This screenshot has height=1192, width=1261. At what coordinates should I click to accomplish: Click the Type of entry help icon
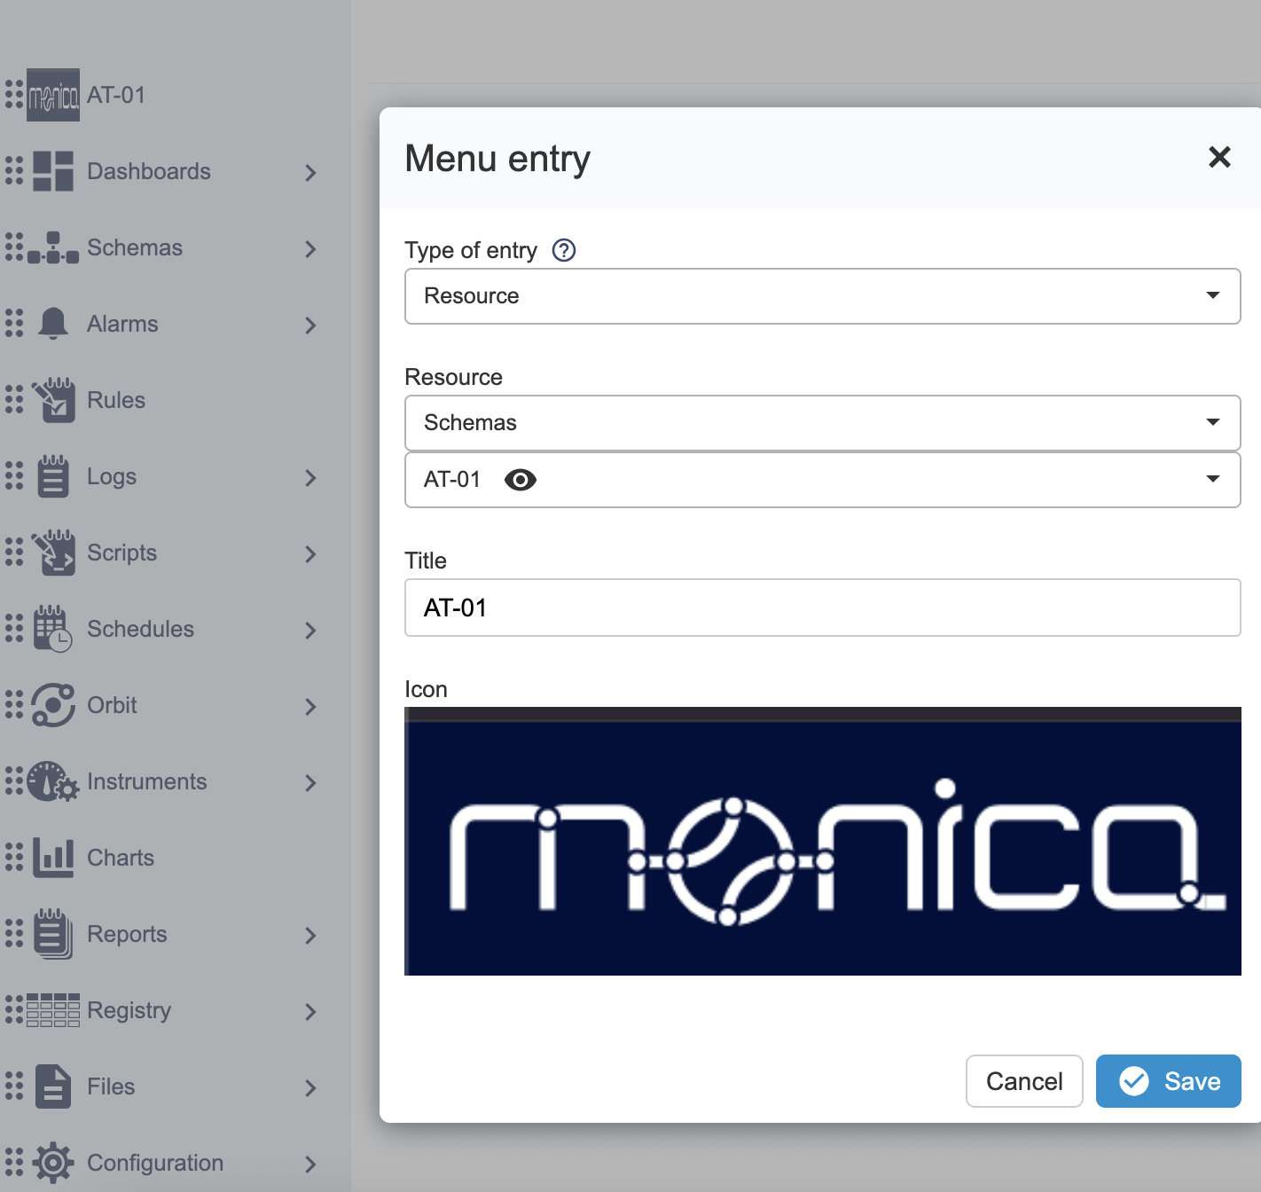[564, 250]
